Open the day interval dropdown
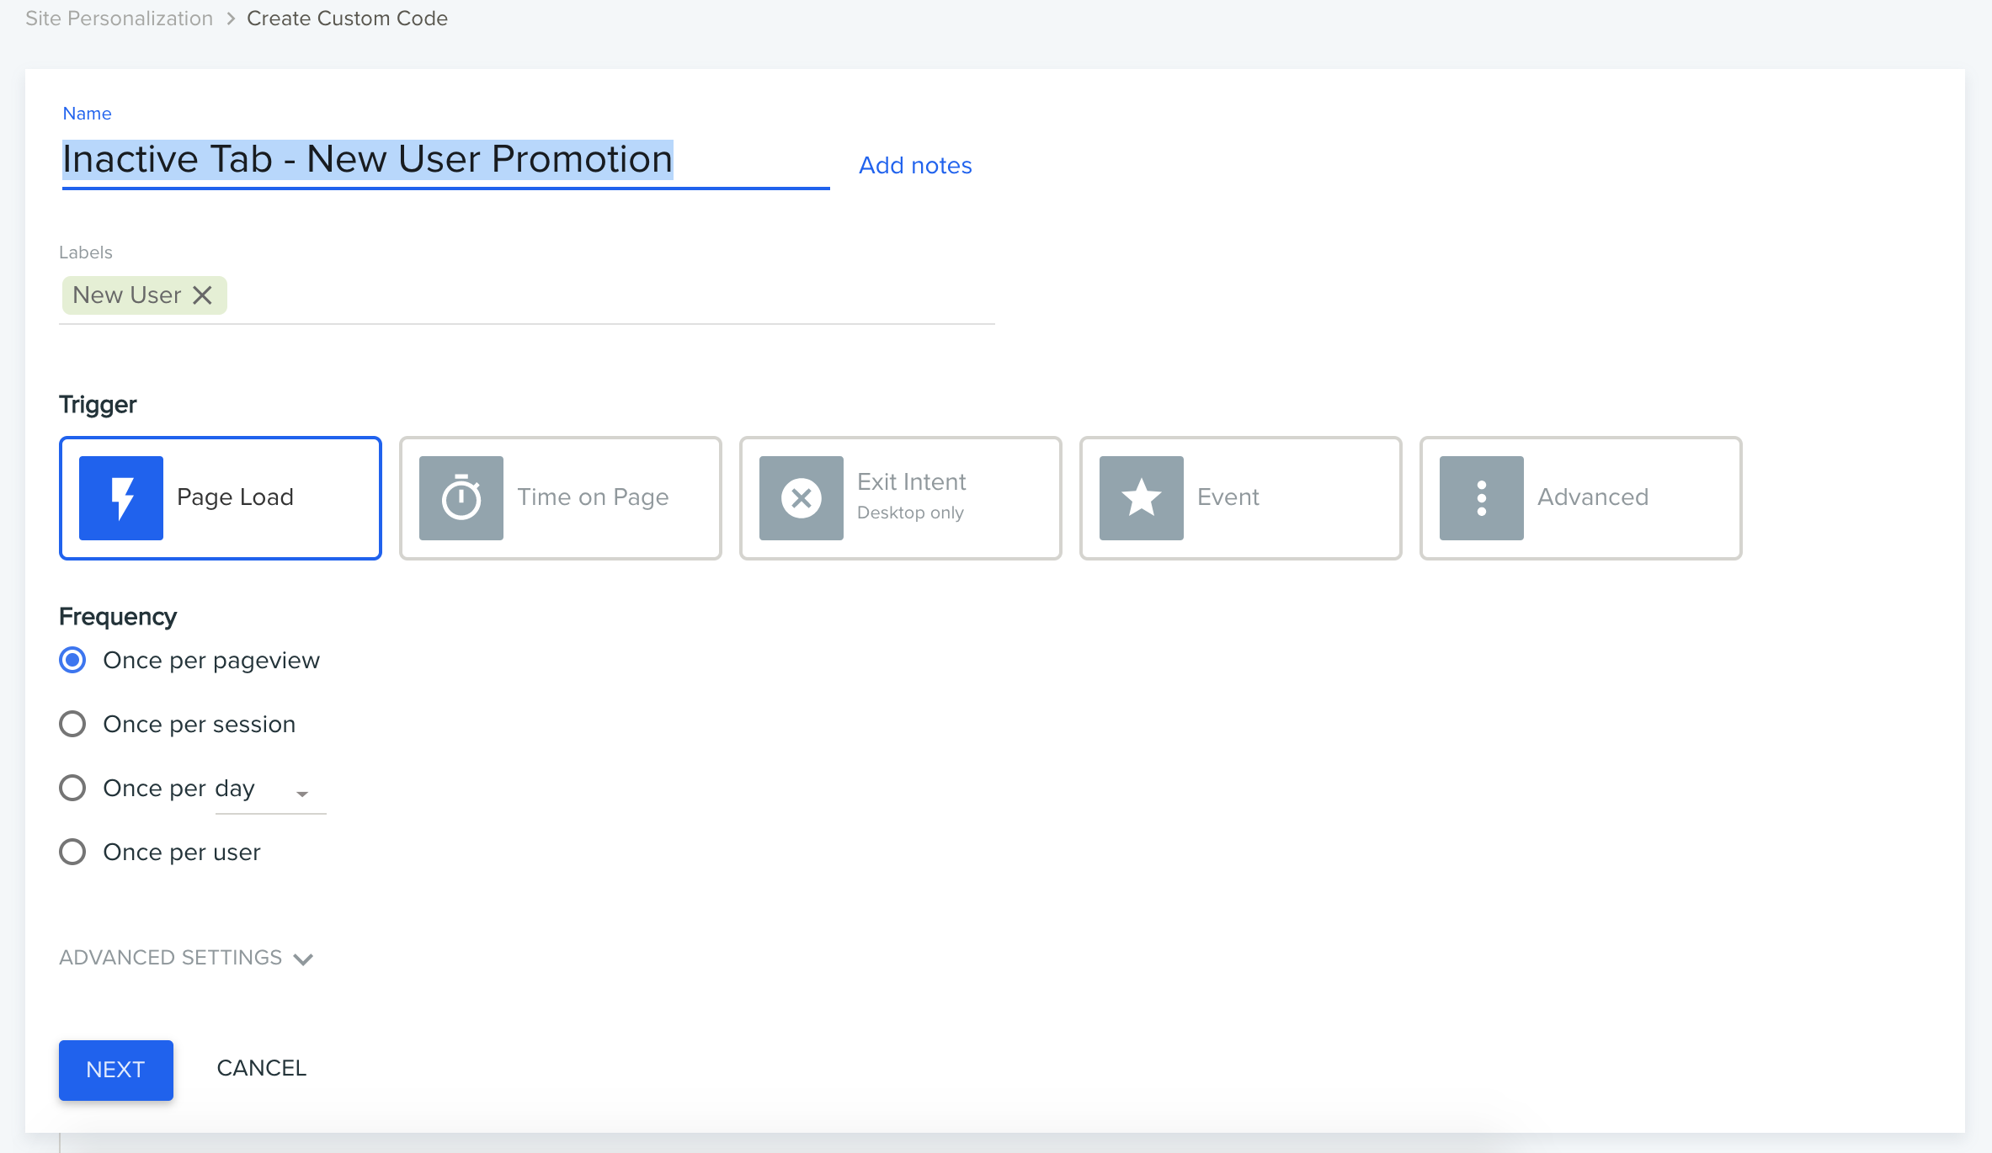The width and height of the screenshot is (1992, 1153). pos(270,791)
